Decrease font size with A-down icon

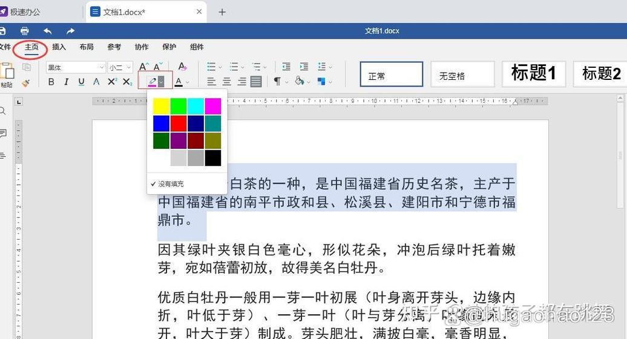pyautogui.click(x=159, y=67)
